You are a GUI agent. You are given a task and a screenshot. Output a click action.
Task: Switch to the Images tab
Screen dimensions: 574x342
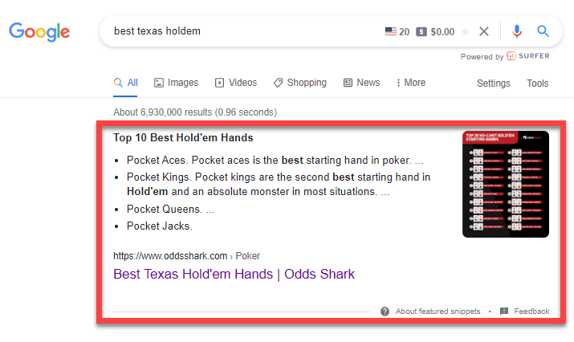click(176, 83)
